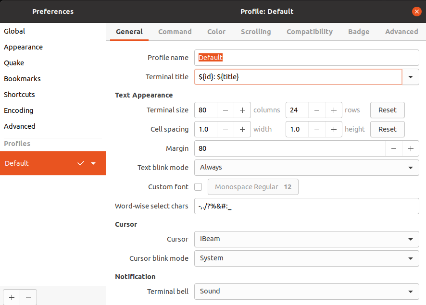Increase the Margin value with plus

[x=410, y=148]
